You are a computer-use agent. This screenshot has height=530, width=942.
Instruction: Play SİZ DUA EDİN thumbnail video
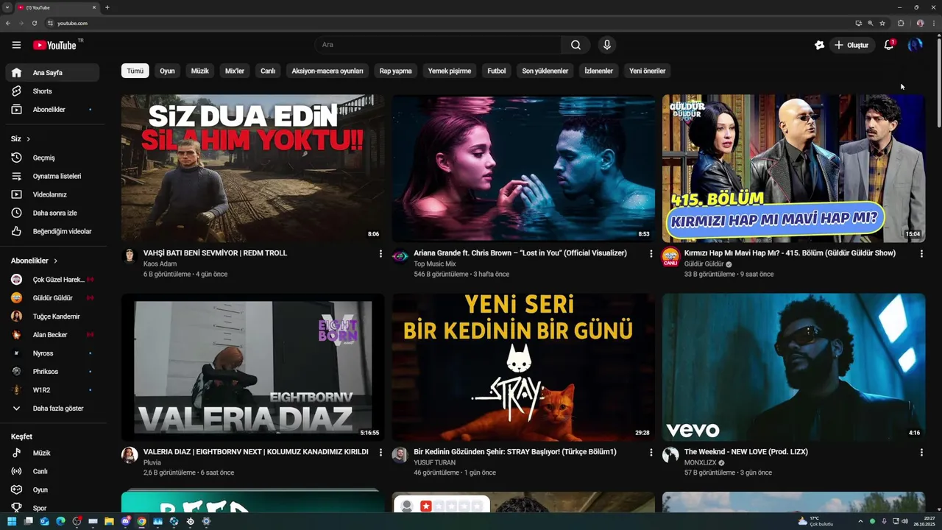coord(253,168)
